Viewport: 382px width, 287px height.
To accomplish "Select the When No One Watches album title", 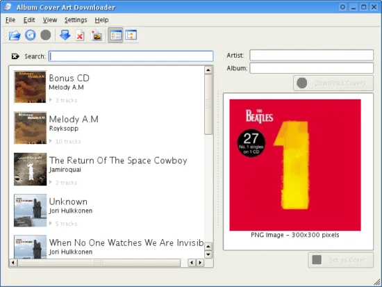I will (126, 243).
